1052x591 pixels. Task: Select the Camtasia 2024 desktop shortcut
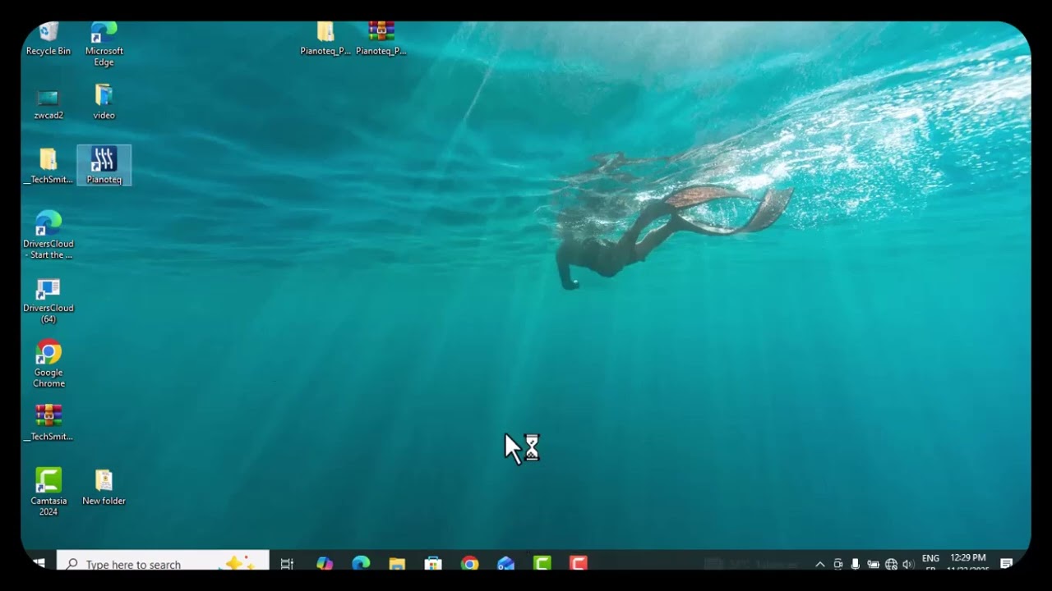48,492
